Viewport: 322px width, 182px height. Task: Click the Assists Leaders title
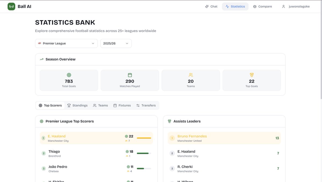pyautogui.click(x=187, y=121)
